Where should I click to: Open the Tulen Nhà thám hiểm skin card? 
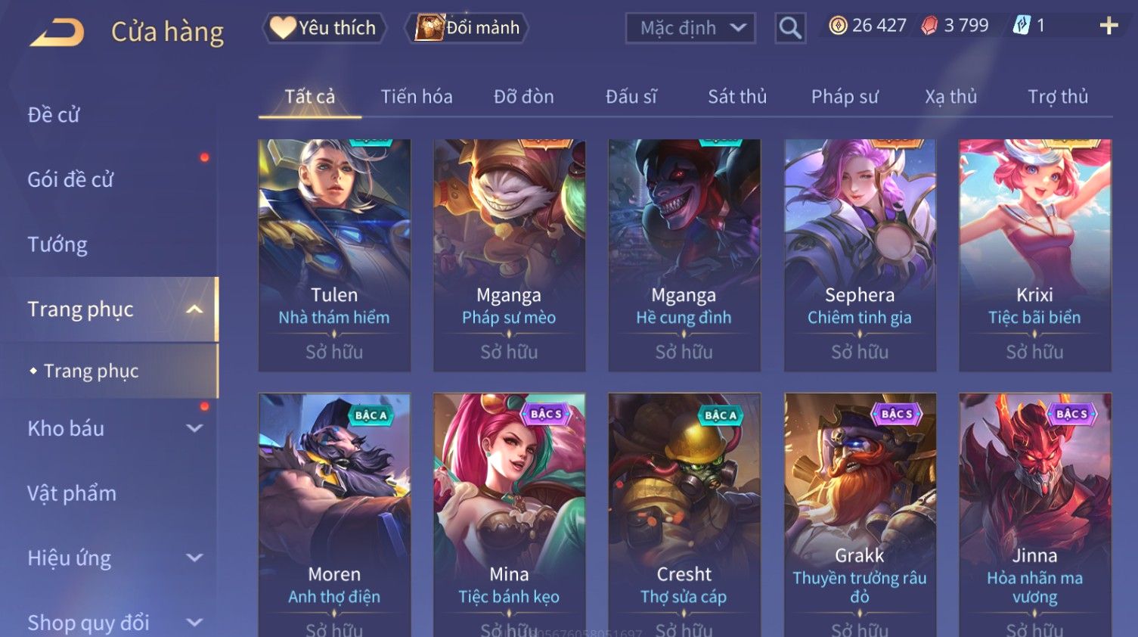click(x=334, y=255)
